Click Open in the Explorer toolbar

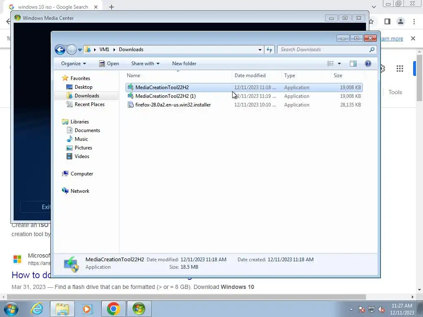(109, 64)
